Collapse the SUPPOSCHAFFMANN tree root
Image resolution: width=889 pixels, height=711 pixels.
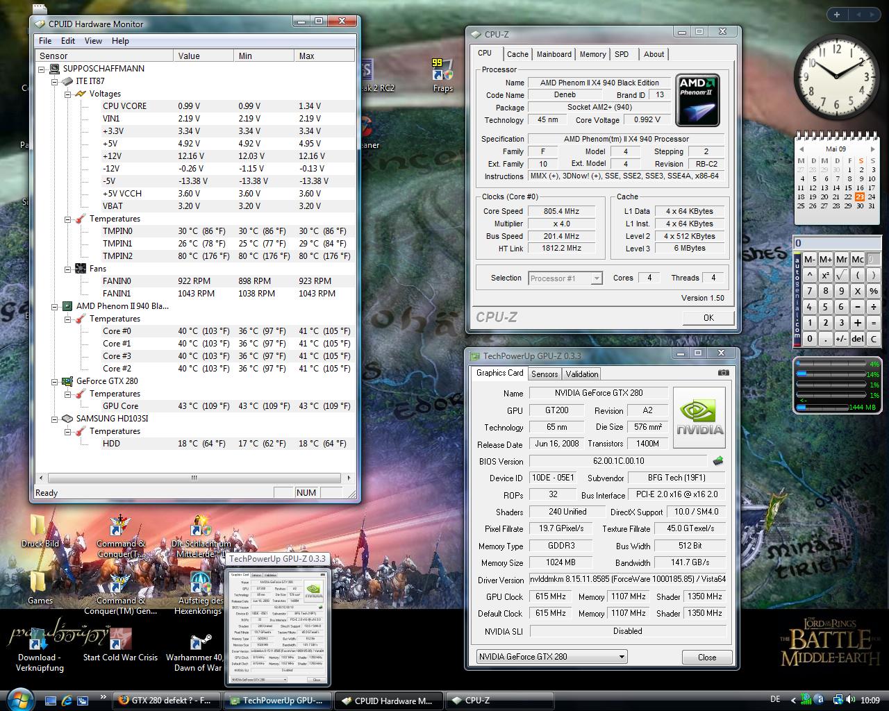click(x=42, y=69)
